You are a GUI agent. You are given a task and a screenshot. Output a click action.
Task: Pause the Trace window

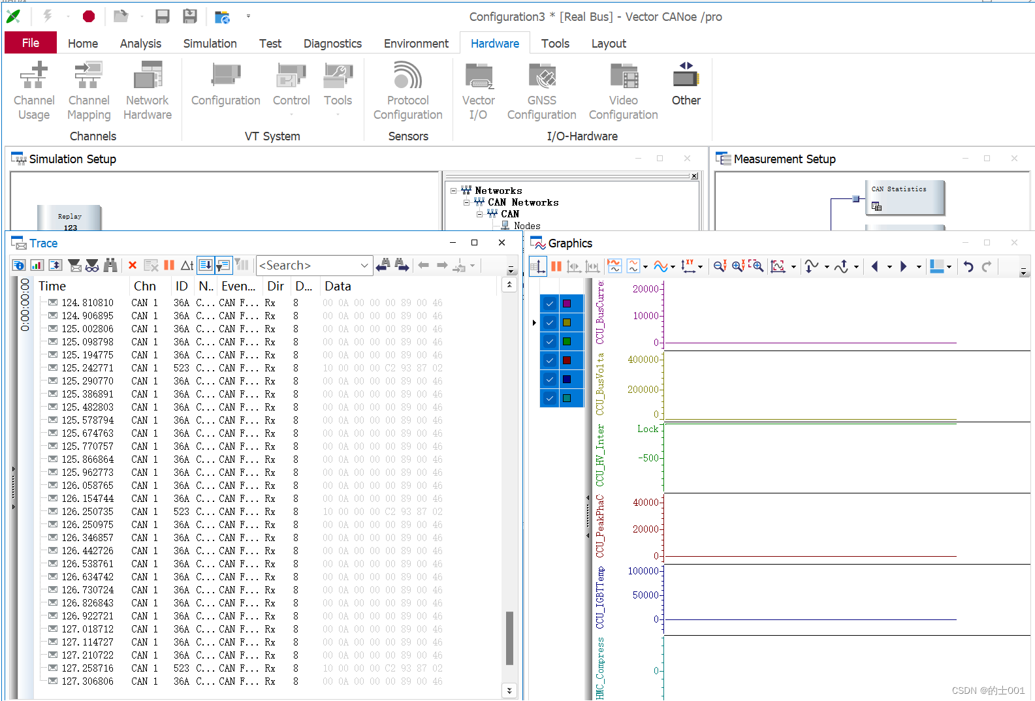point(169,265)
